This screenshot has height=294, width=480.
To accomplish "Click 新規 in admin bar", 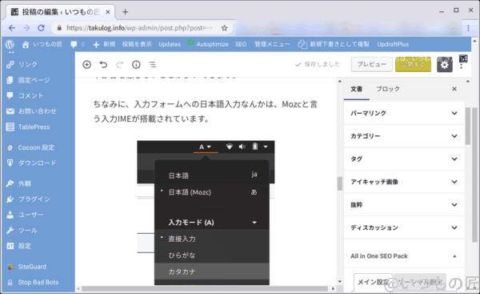I will click(x=104, y=44).
